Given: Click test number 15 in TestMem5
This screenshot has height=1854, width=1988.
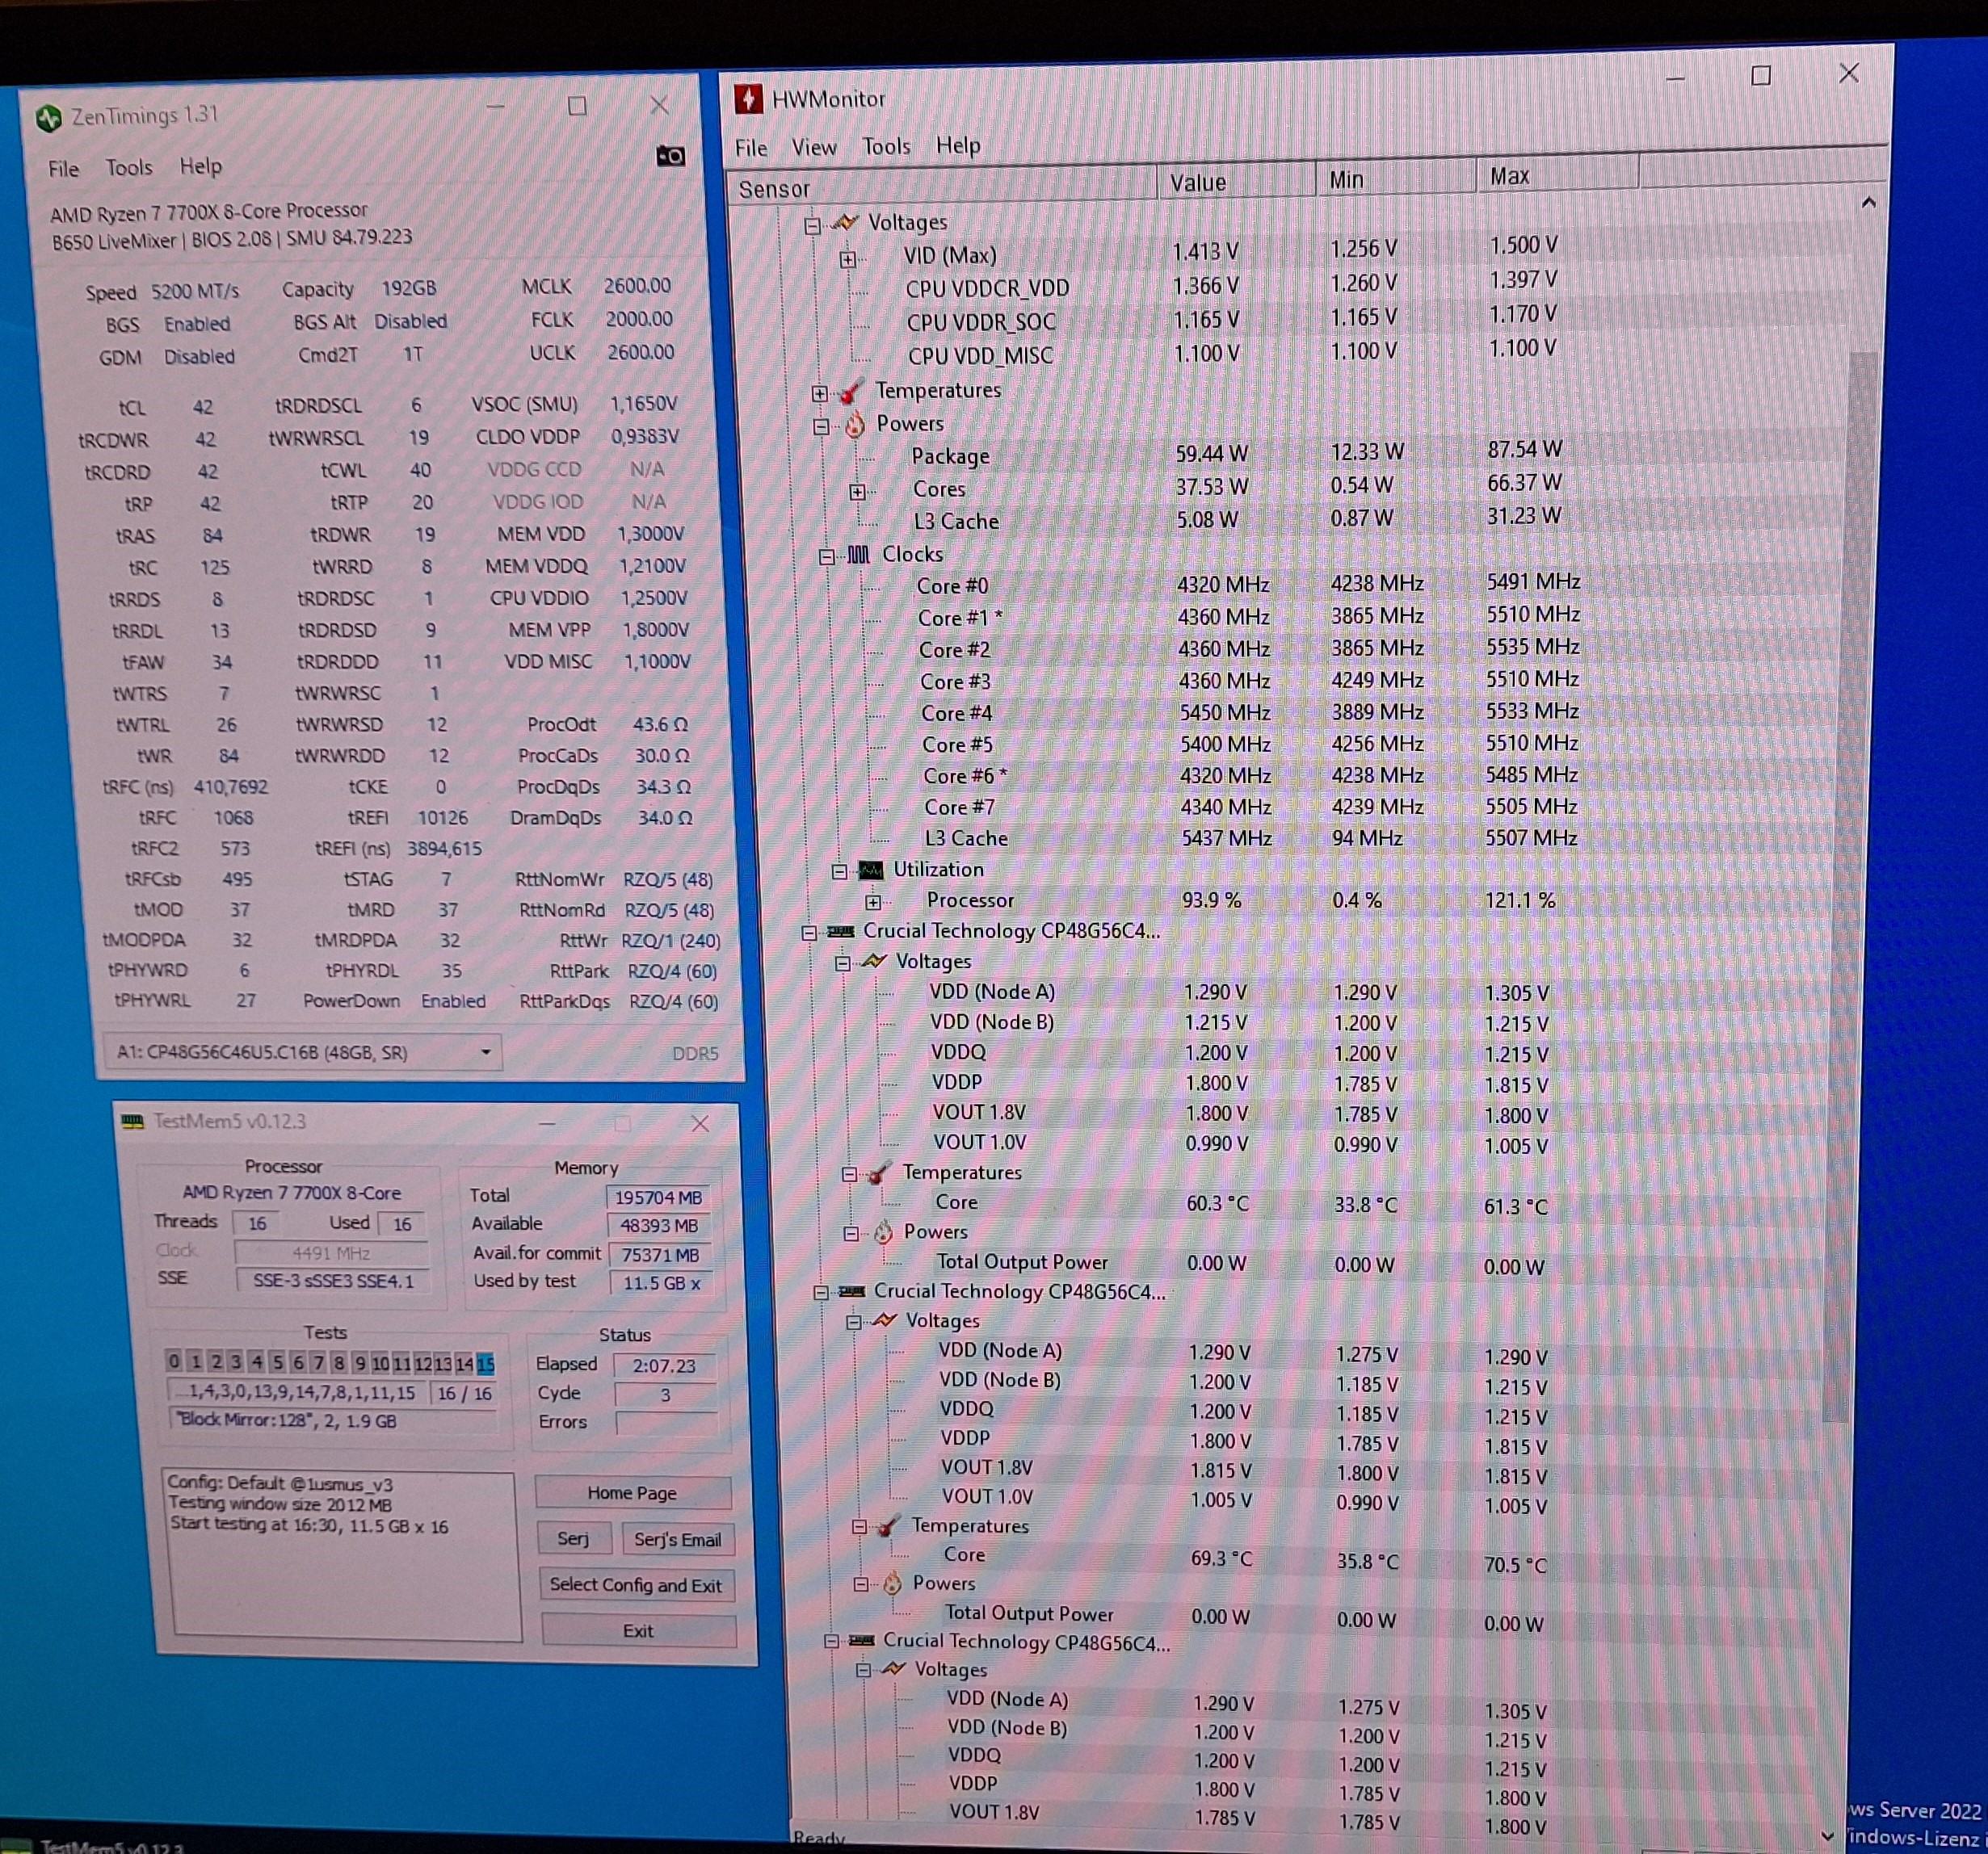Looking at the screenshot, I should 486,1363.
